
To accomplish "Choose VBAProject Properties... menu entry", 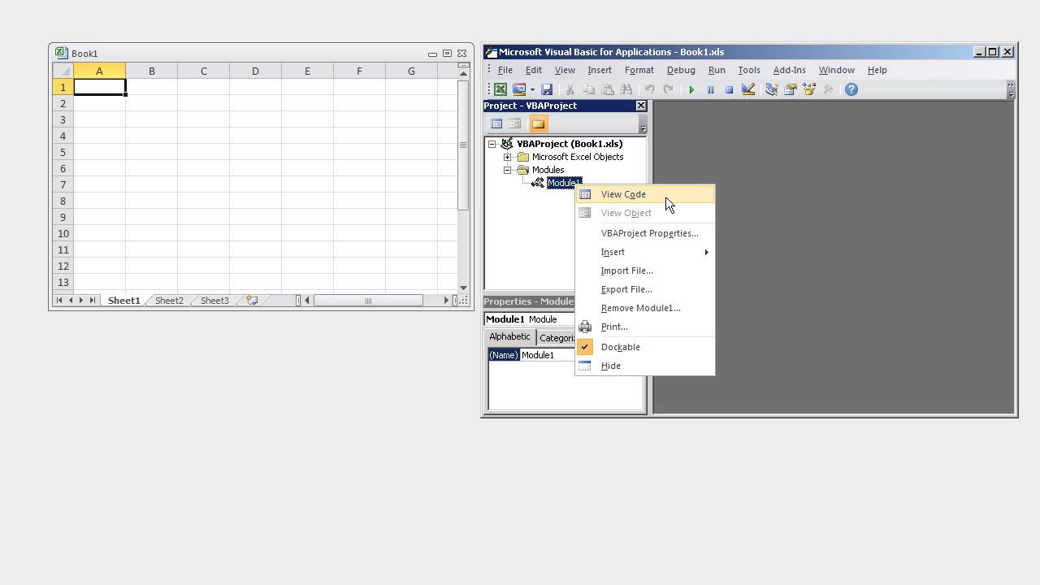I will pos(645,233).
